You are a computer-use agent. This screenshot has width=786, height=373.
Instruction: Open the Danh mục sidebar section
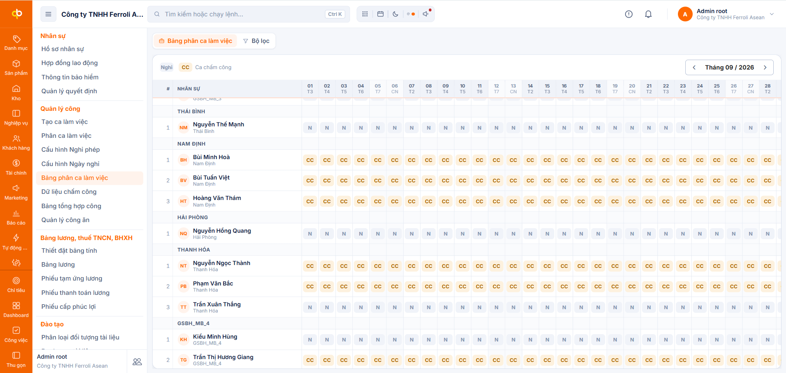[16, 43]
